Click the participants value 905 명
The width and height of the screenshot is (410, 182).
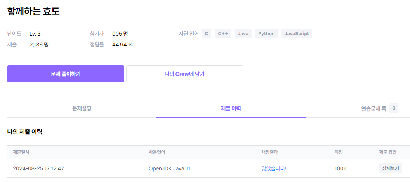point(120,34)
